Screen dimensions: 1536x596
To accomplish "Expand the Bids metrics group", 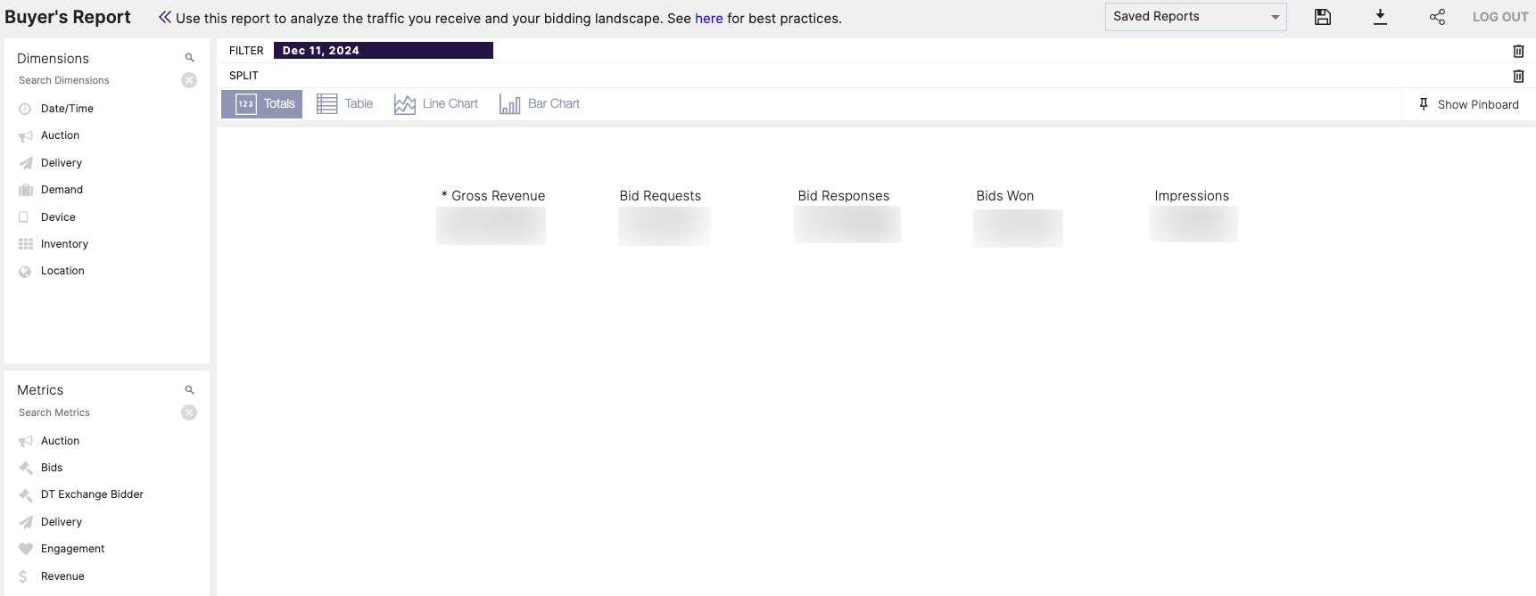I will 52,468.
